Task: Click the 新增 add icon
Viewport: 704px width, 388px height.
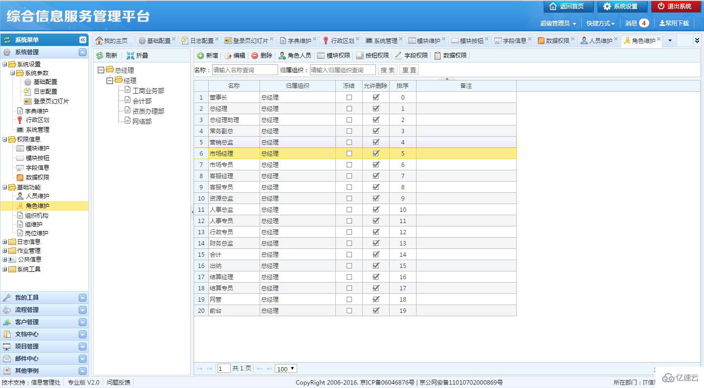Action: pos(200,56)
